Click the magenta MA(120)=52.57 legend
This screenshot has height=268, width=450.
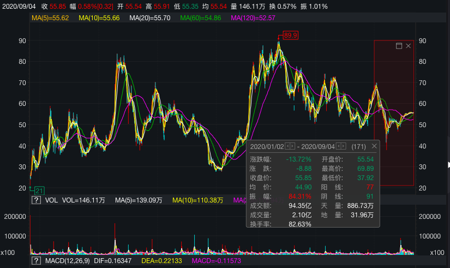pos(253,18)
